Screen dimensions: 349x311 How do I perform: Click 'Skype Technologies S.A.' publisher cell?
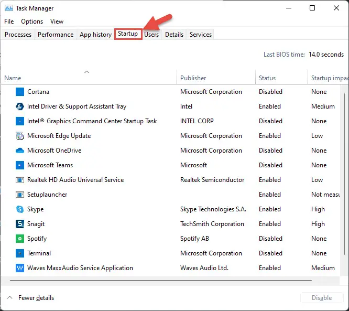[x=213, y=209]
